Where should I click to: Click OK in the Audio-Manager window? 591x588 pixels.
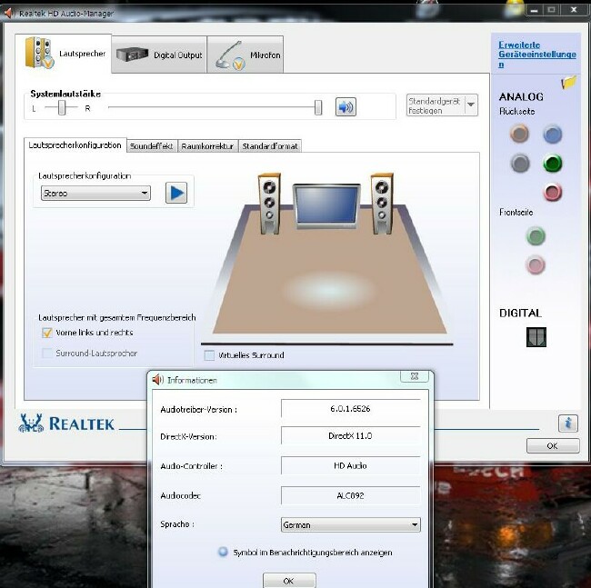click(x=553, y=446)
